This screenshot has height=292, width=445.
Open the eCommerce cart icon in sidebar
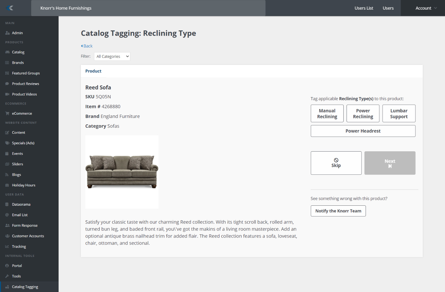7,114
